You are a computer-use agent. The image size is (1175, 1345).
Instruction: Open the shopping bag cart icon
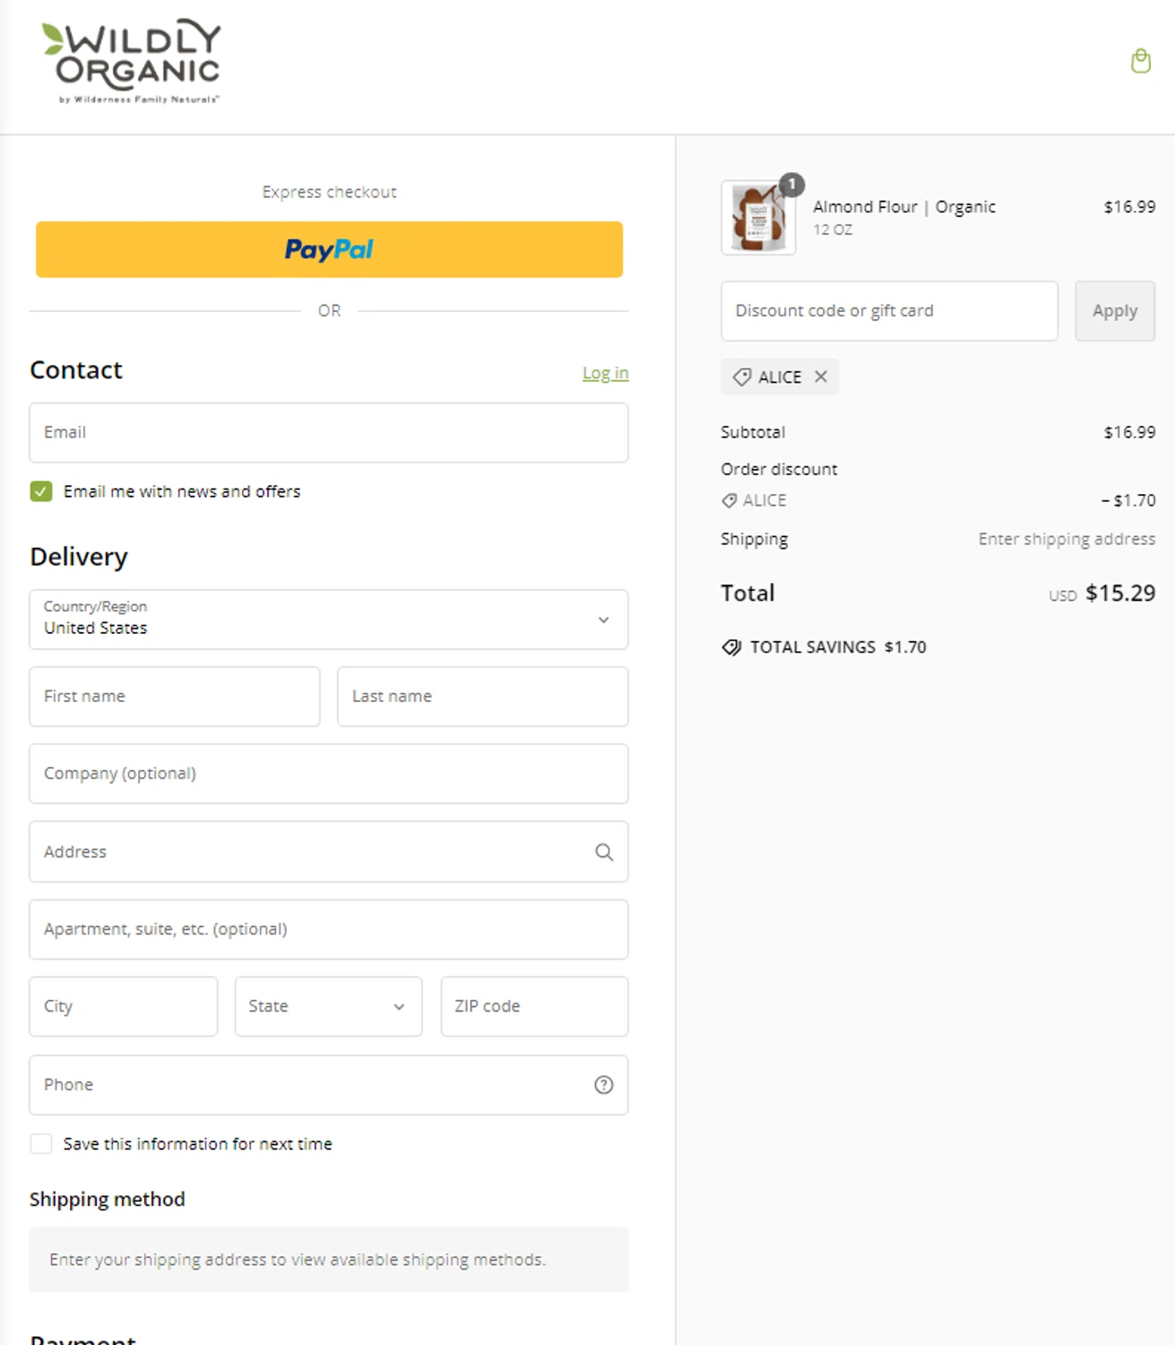[1140, 61]
